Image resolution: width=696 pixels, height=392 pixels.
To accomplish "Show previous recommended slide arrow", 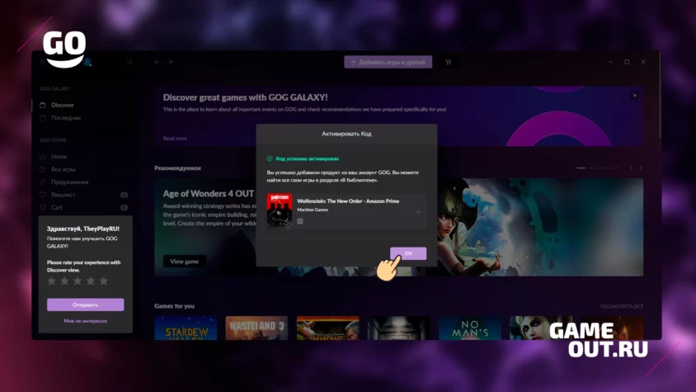I will pos(631,168).
